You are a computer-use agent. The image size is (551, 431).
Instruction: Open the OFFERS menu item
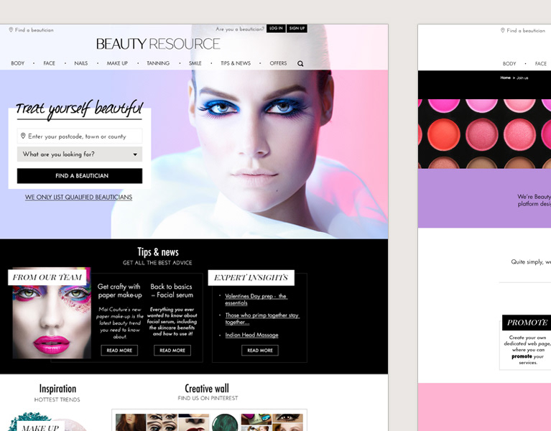tap(278, 63)
